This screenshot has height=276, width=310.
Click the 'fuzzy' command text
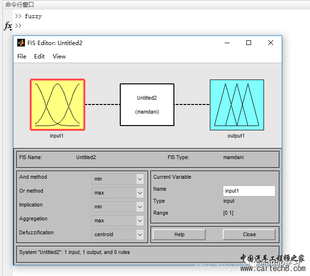33,16
